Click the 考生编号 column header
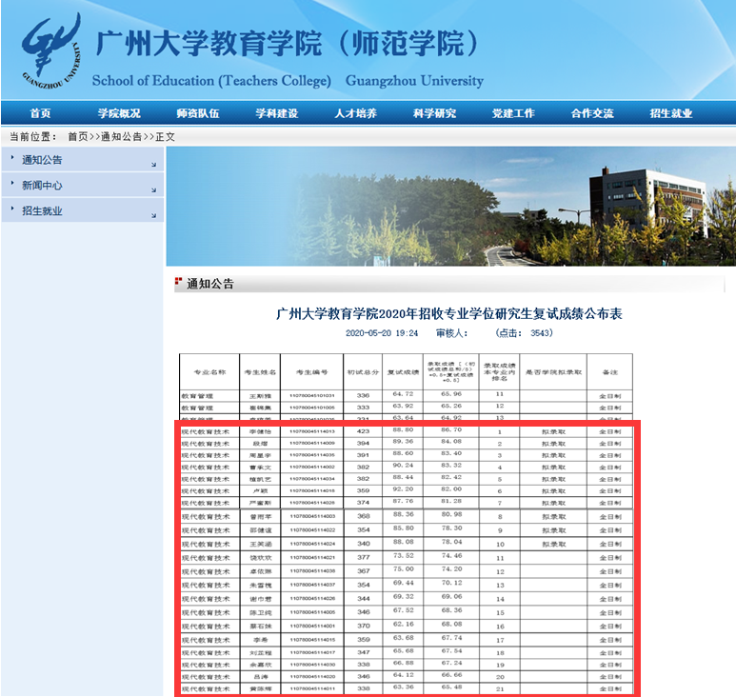The width and height of the screenshot is (736, 697). coord(311,372)
